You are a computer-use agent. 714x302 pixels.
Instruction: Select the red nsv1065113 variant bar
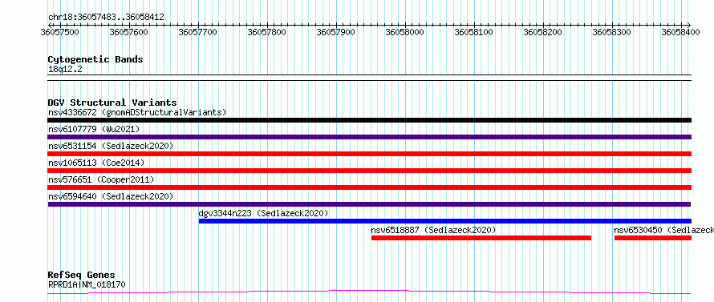[369, 171]
